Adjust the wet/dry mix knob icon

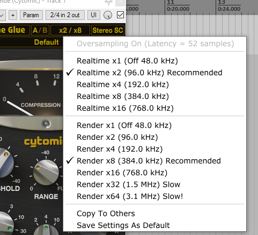click(x=108, y=15)
